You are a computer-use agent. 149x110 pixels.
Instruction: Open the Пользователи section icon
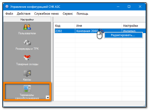(27, 27)
